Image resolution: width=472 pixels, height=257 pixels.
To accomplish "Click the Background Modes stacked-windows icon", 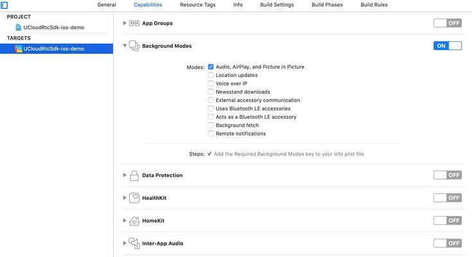I will [134, 46].
